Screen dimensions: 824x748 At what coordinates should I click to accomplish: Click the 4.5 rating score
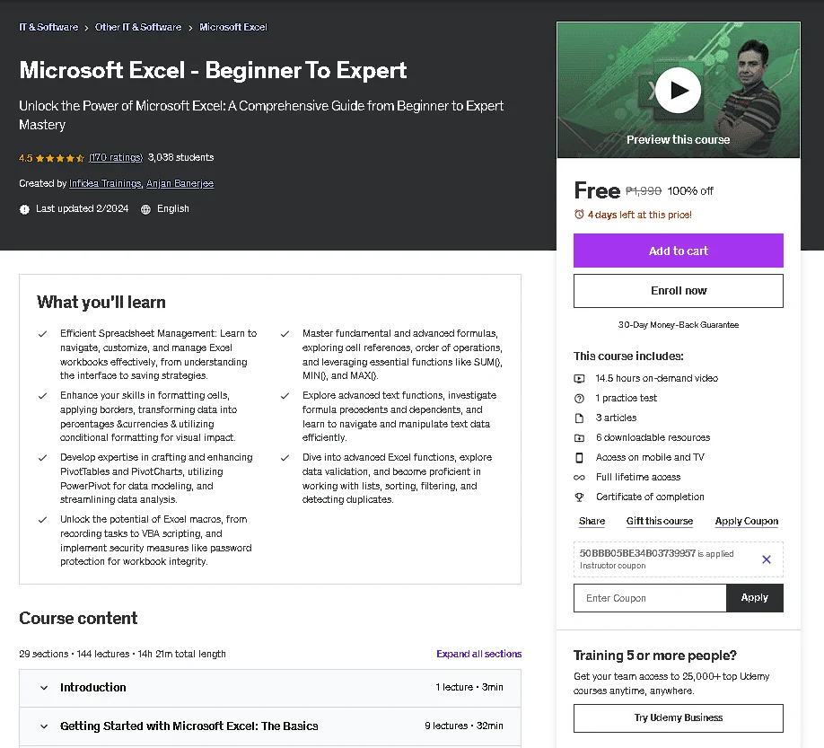click(26, 158)
